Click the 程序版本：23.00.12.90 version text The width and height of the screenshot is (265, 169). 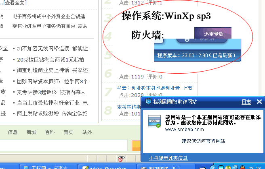(x=196, y=56)
